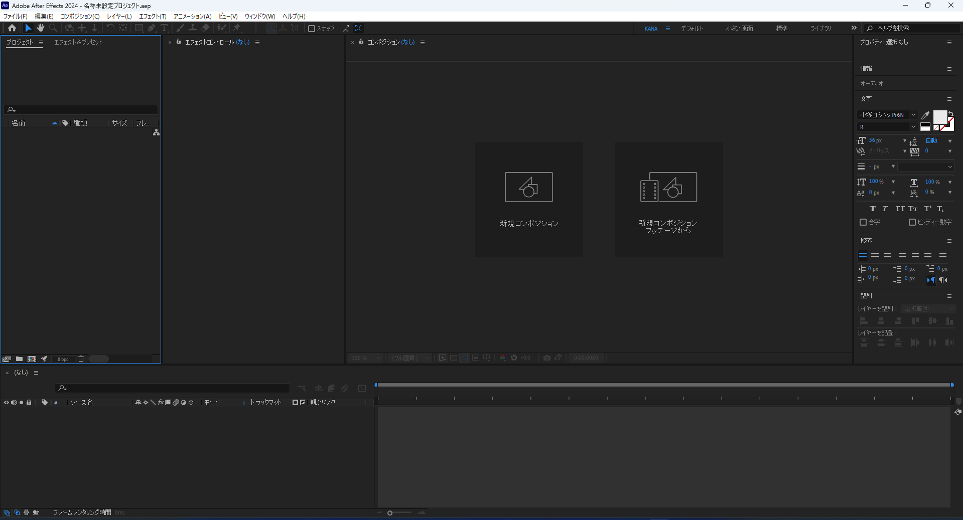Open the Effect (エフェクト) menu
The image size is (963, 520).
(153, 17)
